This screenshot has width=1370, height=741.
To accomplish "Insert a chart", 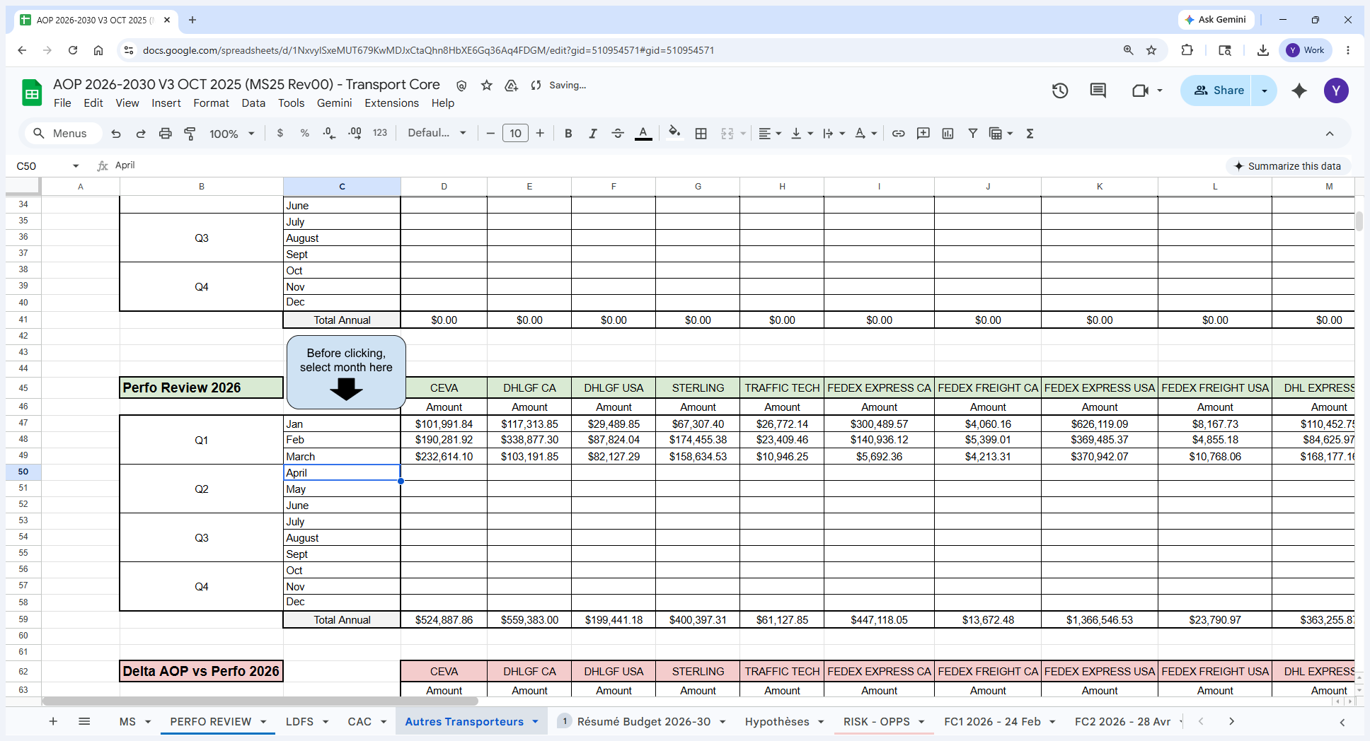I will [948, 134].
